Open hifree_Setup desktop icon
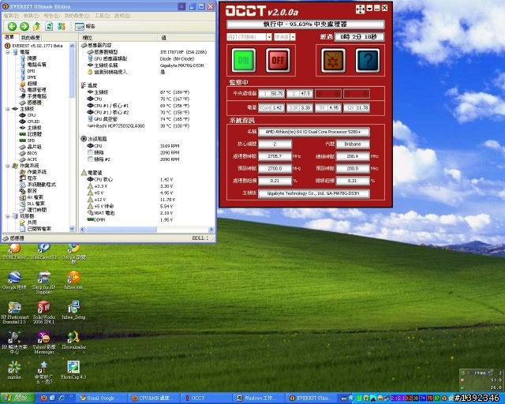 pyautogui.click(x=73, y=310)
